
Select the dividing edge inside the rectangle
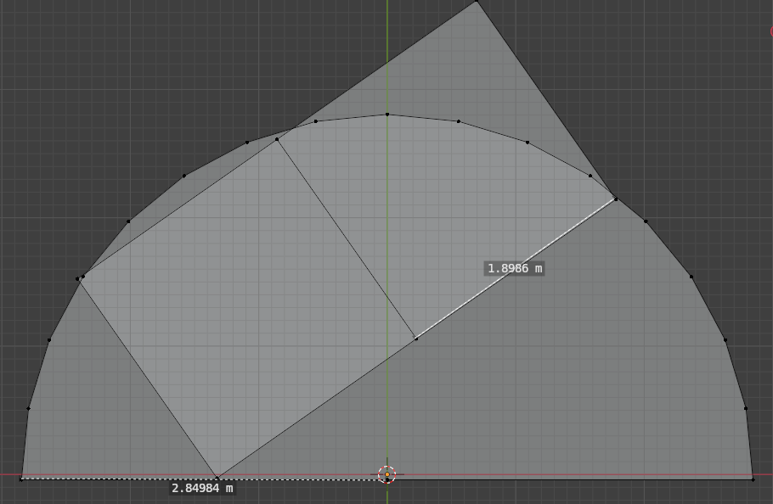(347, 239)
